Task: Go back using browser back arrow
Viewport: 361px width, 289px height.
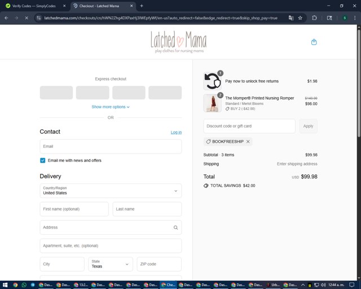Action: pyautogui.click(x=6, y=18)
